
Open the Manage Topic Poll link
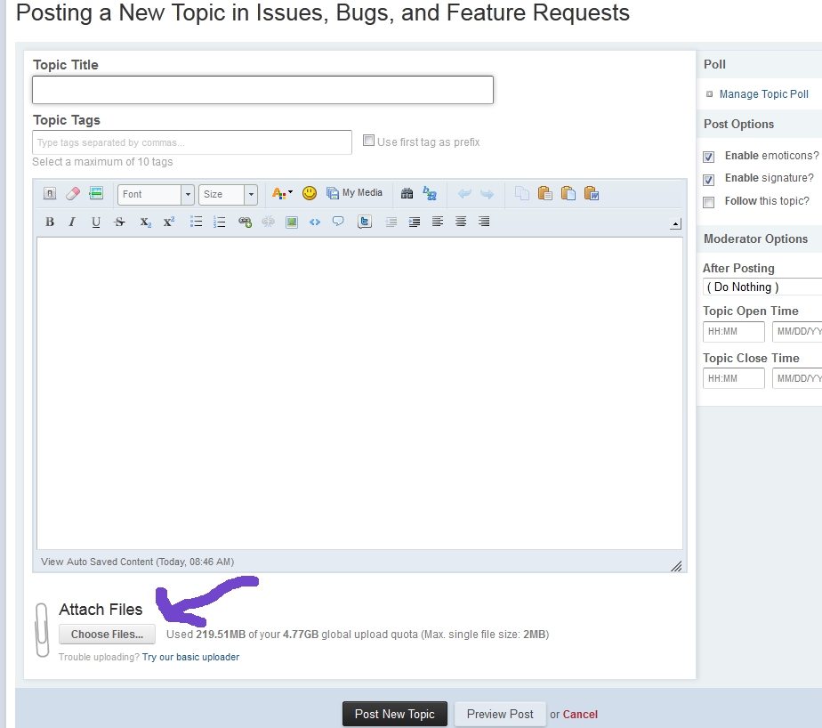click(763, 94)
